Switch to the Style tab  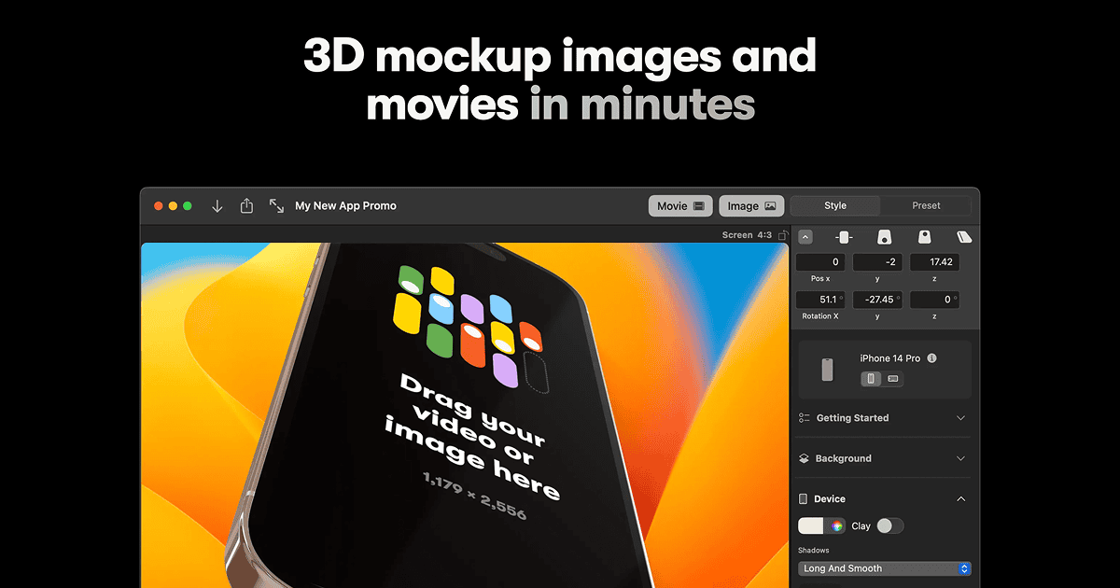click(x=835, y=205)
